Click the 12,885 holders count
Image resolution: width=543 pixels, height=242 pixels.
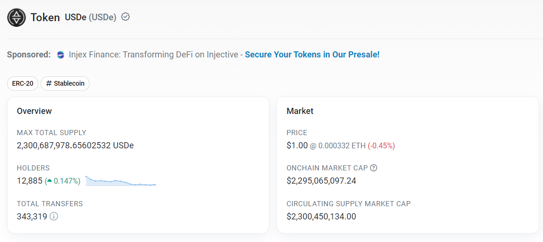30,181
